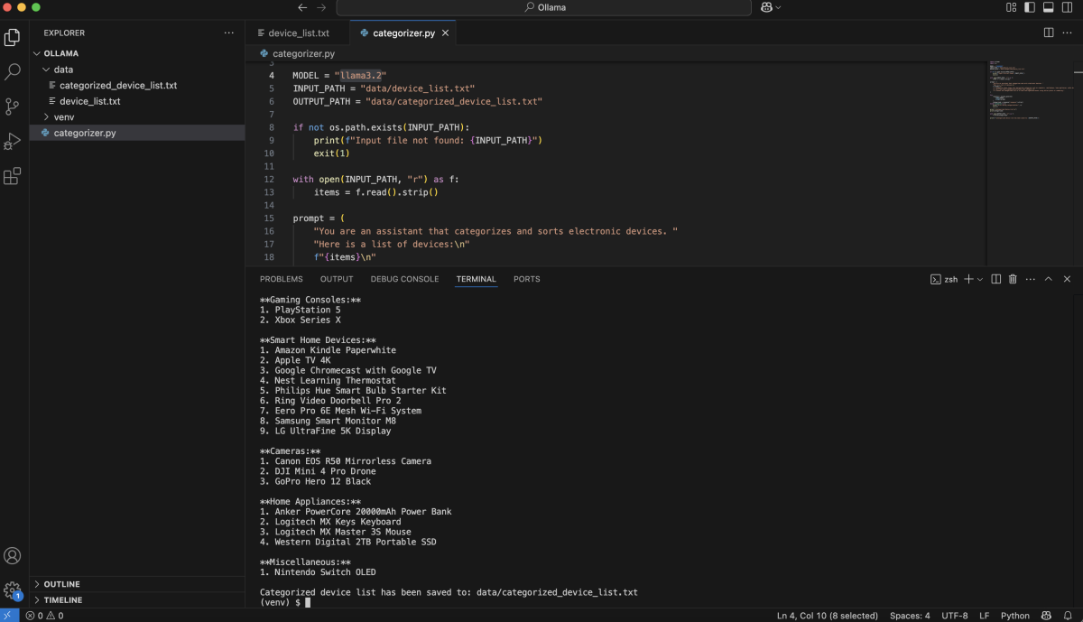Go forward with the navigation arrow
The height and width of the screenshot is (622, 1083).
point(322,7)
